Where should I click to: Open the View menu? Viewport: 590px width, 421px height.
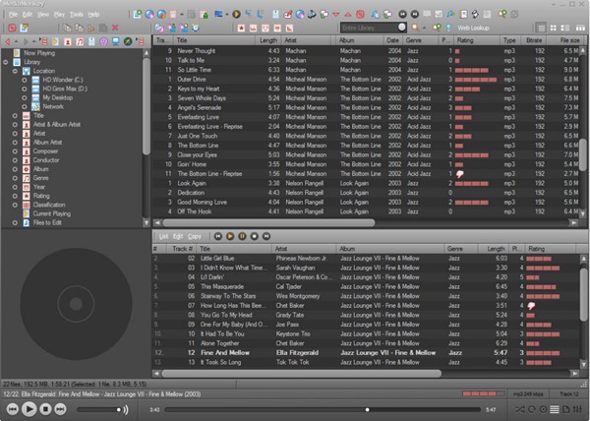(43, 15)
